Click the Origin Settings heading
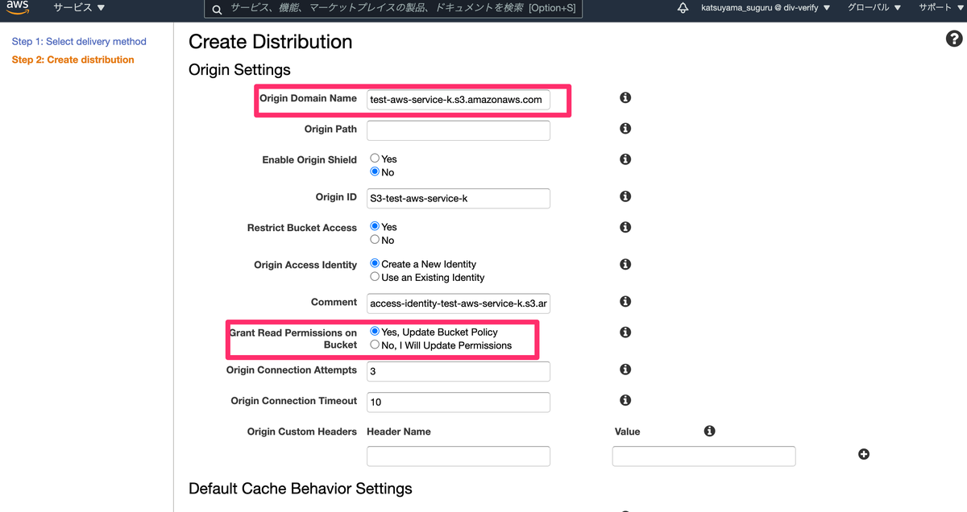This screenshot has width=967, height=512. pos(239,70)
